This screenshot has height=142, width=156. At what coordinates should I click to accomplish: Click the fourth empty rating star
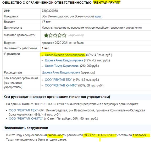(x=60, y=35)
